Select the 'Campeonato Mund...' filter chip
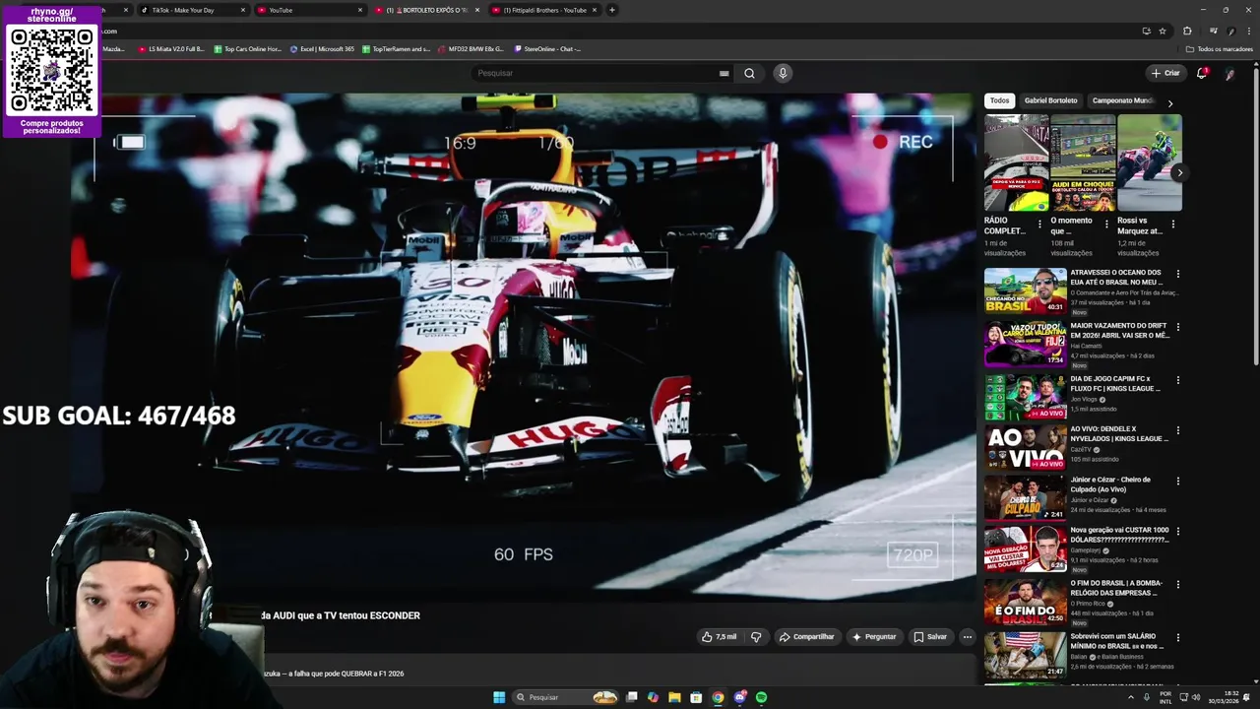 1122,100
